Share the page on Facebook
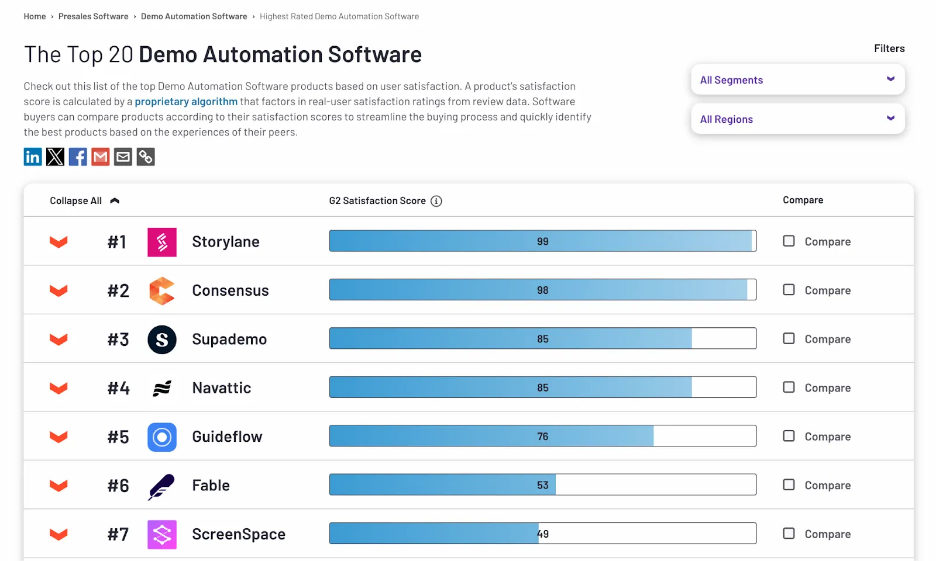 pos(78,157)
